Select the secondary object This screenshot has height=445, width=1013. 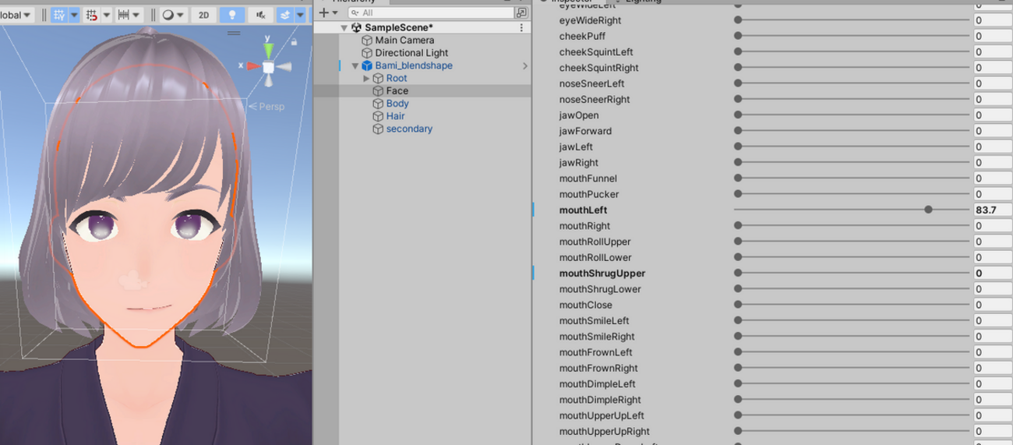point(409,129)
